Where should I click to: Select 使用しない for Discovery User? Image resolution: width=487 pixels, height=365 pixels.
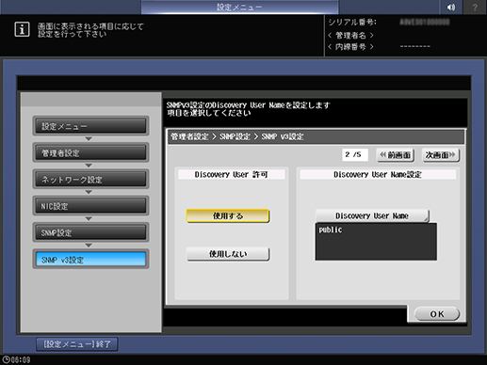[x=228, y=254]
